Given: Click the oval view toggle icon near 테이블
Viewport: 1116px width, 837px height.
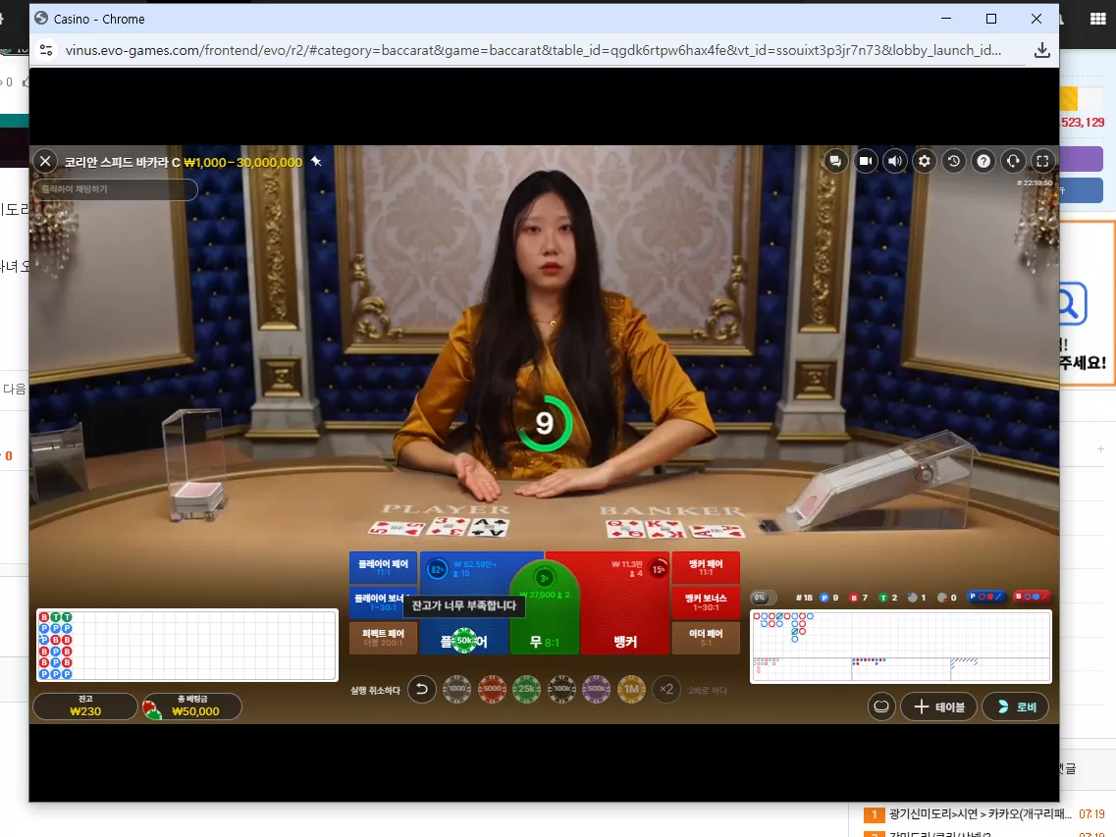Looking at the screenshot, I should [x=881, y=706].
